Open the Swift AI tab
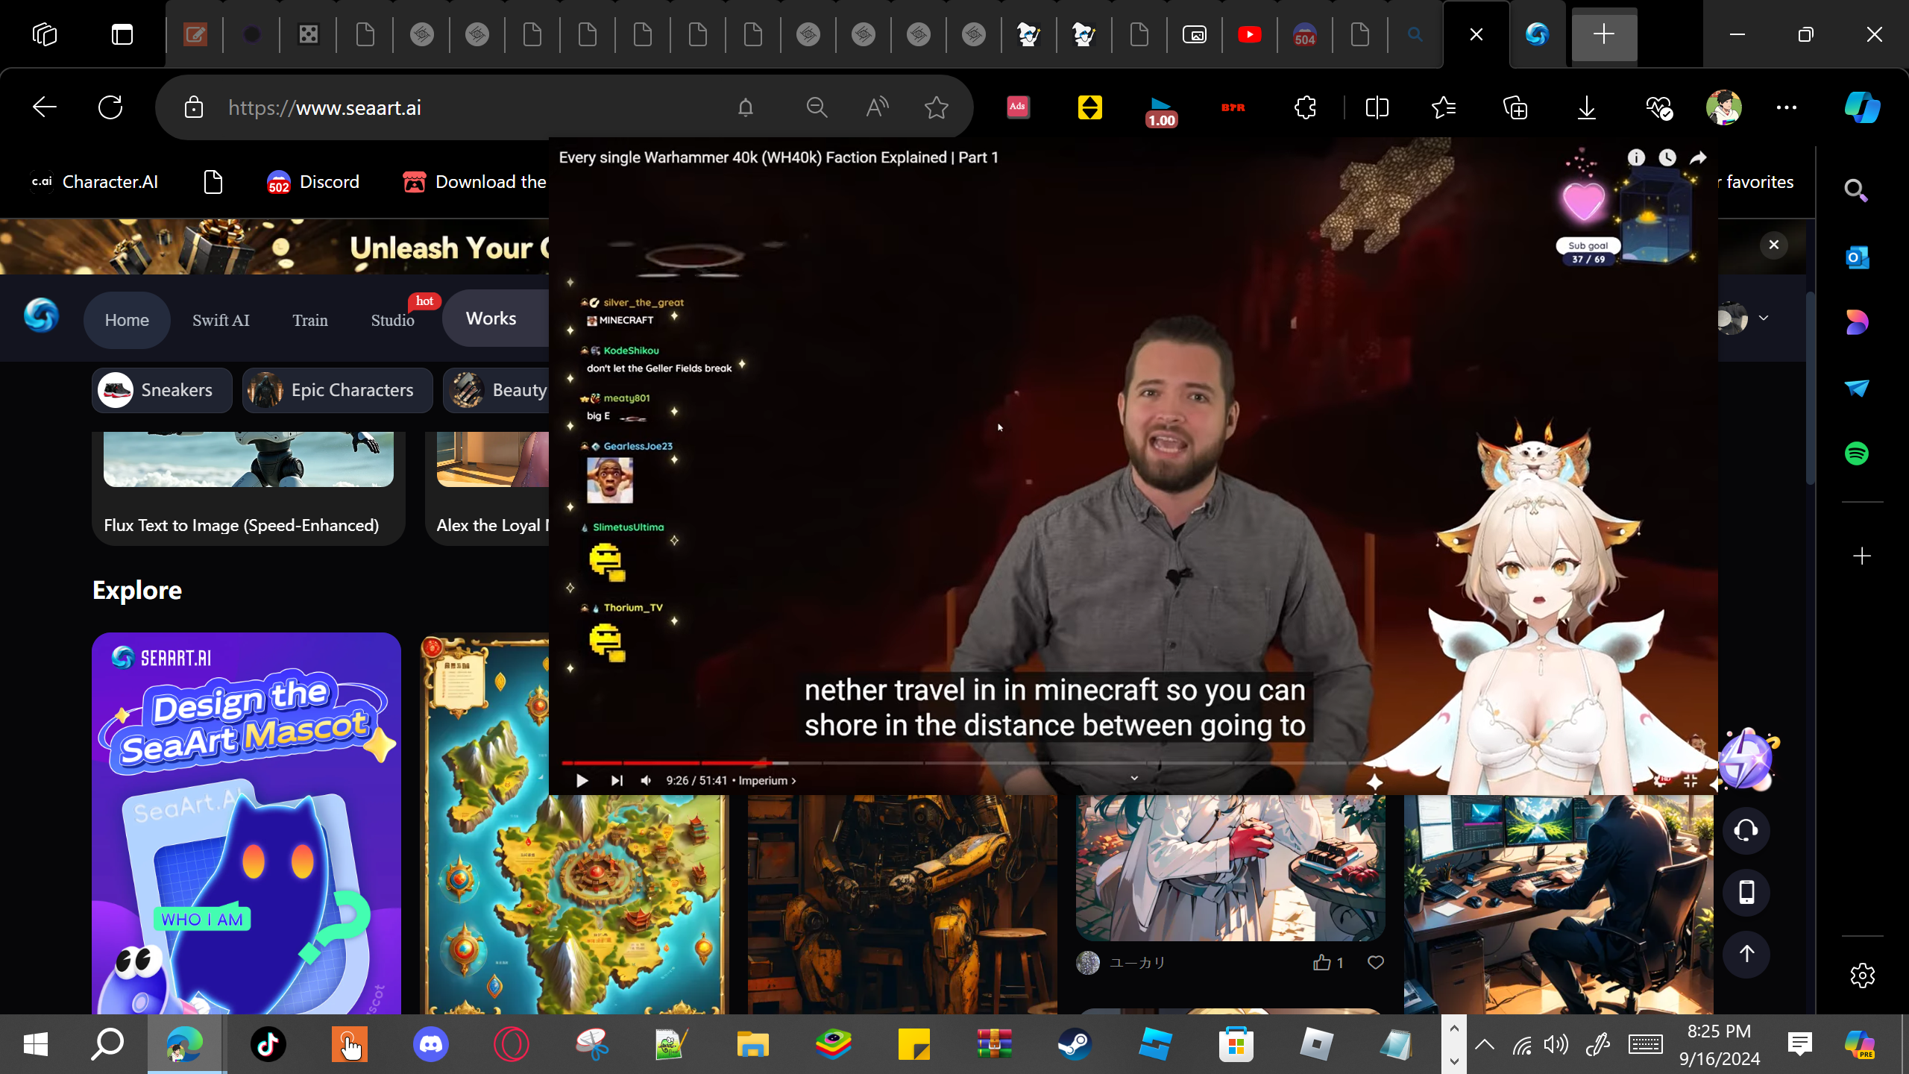The height and width of the screenshot is (1074, 1909). click(221, 320)
